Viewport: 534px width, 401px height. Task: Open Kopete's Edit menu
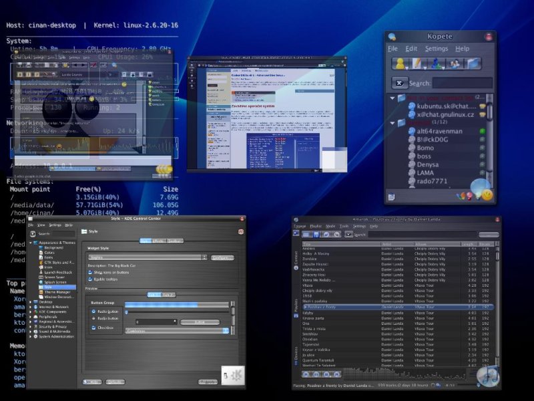tap(411, 49)
